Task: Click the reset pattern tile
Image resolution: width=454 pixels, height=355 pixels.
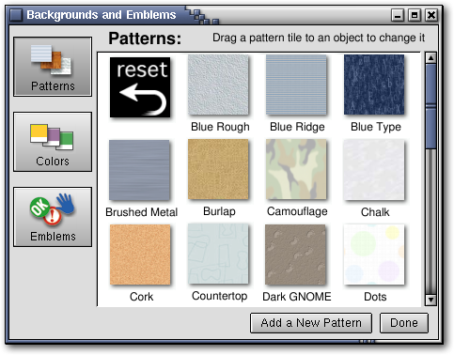Action: pyautogui.click(x=140, y=87)
